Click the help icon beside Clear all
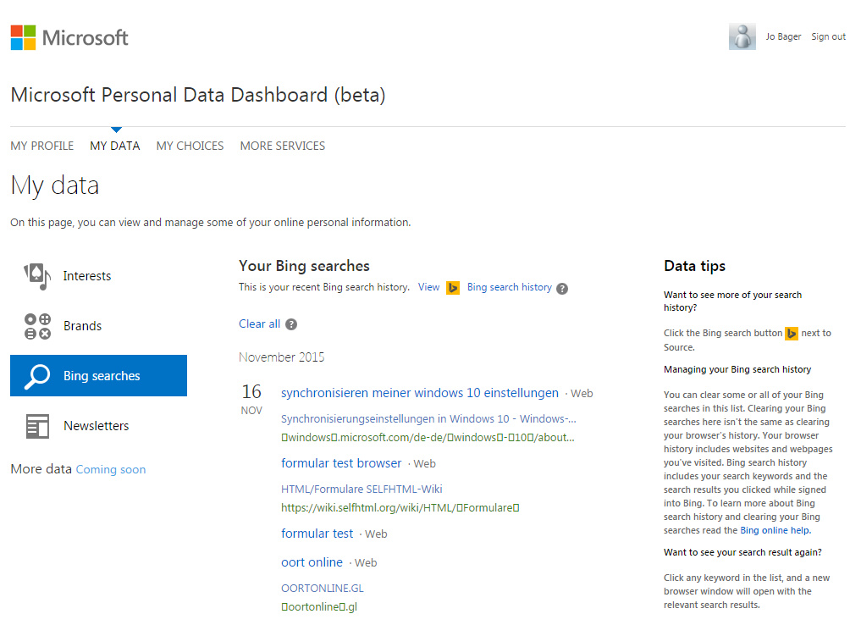 pyautogui.click(x=291, y=324)
